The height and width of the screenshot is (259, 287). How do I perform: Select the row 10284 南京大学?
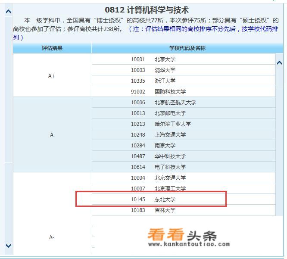click(x=184, y=146)
